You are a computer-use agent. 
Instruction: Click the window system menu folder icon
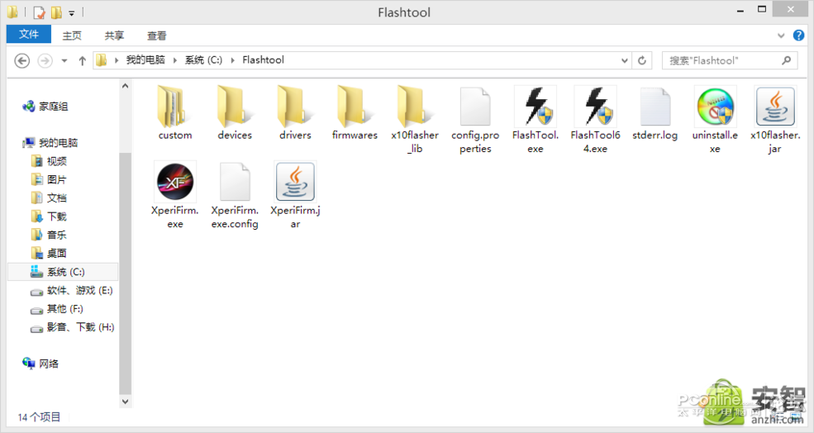(x=13, y=12)
